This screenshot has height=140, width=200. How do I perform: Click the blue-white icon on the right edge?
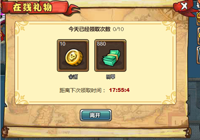[198, 55]
